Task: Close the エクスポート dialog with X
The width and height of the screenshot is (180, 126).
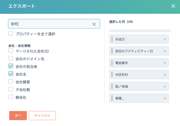Action: point(173,6)
